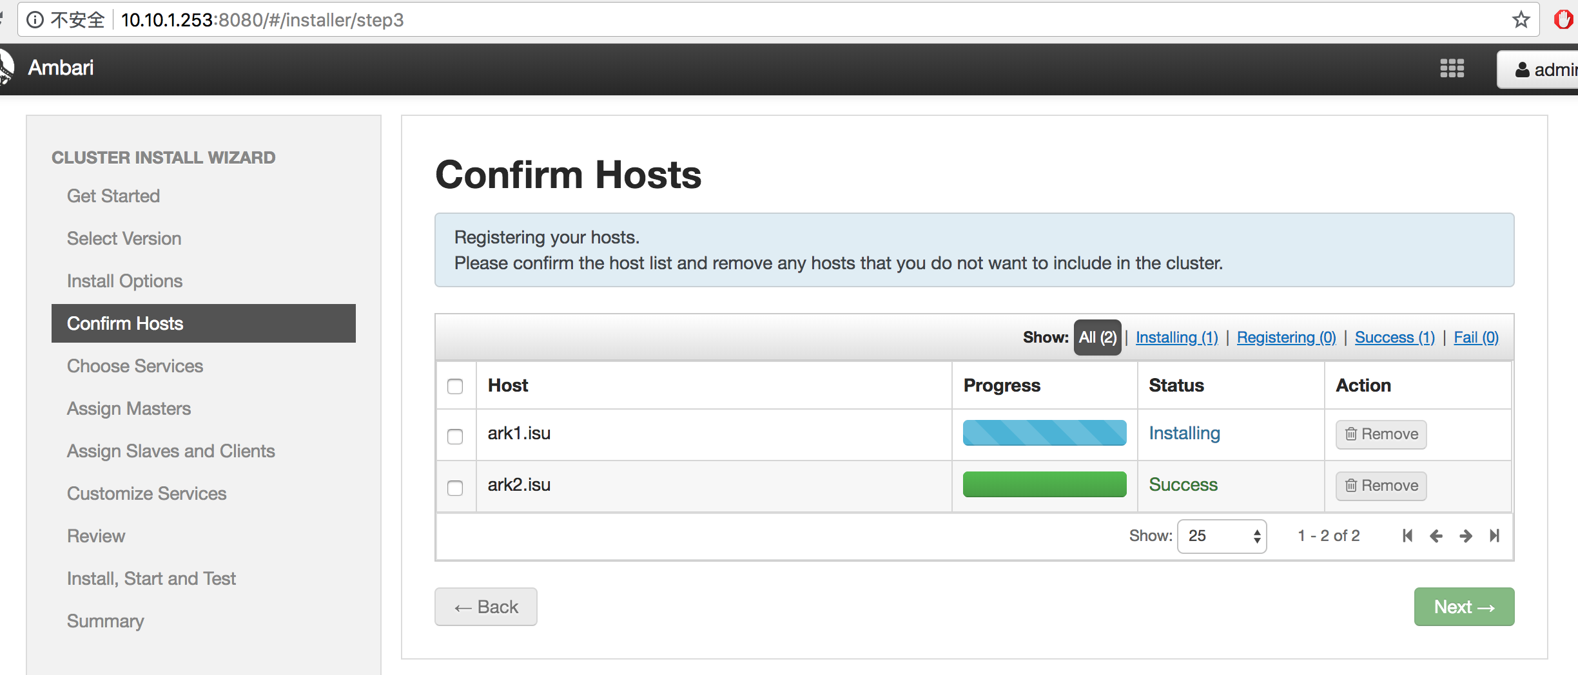Open the Ambari views grid icon
Screen dimensions: 1578x675
click(1452, 68)
